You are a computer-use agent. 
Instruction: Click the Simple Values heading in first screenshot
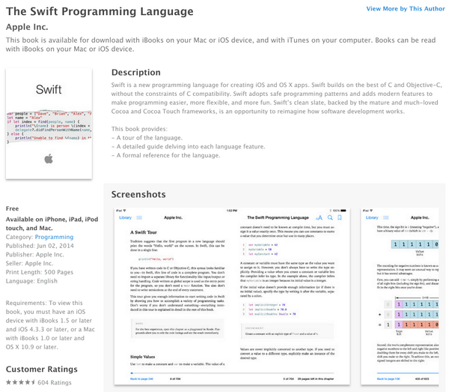click(143, 357)
